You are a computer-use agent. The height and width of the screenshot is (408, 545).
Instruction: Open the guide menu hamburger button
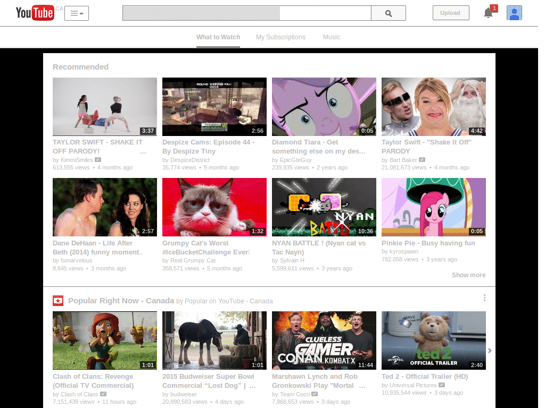pyautogui.click(x=77, y=13)
